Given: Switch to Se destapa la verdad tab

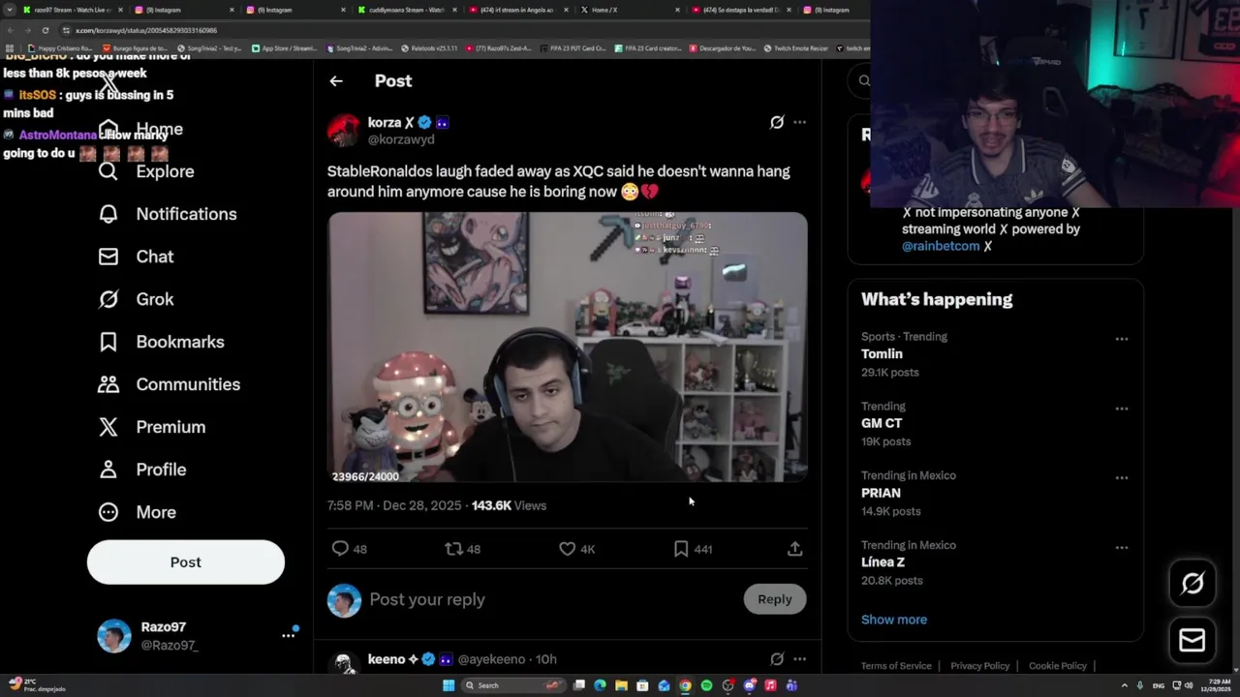Looking at the screenshot, I should [740, 10].
